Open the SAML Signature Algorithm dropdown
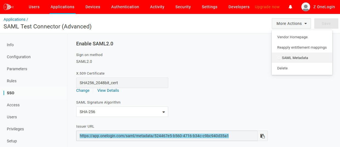340x147 pixels. (122, 112)
